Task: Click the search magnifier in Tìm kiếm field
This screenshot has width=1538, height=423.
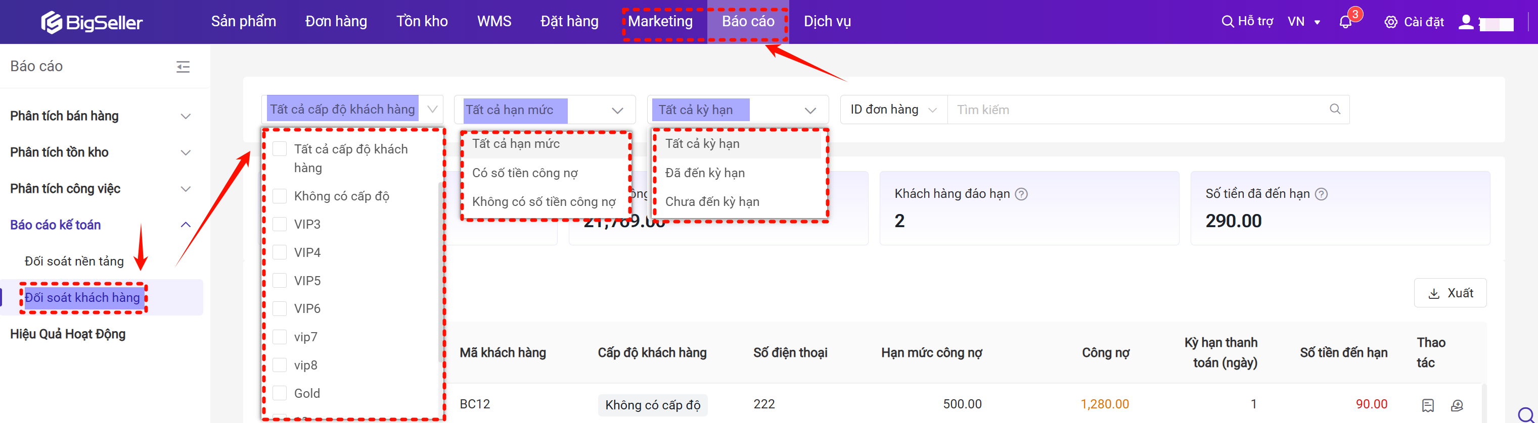Action: click(1335, 109)
